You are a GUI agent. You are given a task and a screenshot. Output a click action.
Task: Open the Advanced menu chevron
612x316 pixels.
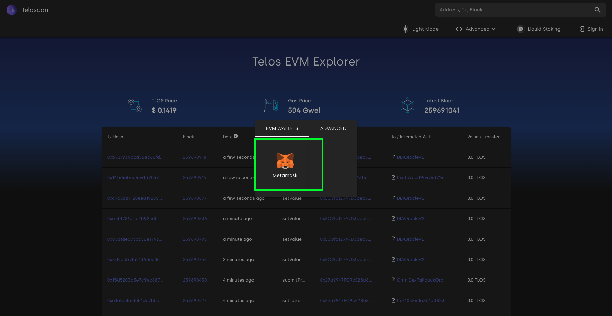click(x=493, y=29)
